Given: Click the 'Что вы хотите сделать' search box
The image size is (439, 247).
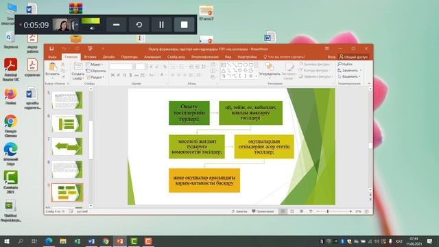Looking at the screenshot, I should (284, 57).
